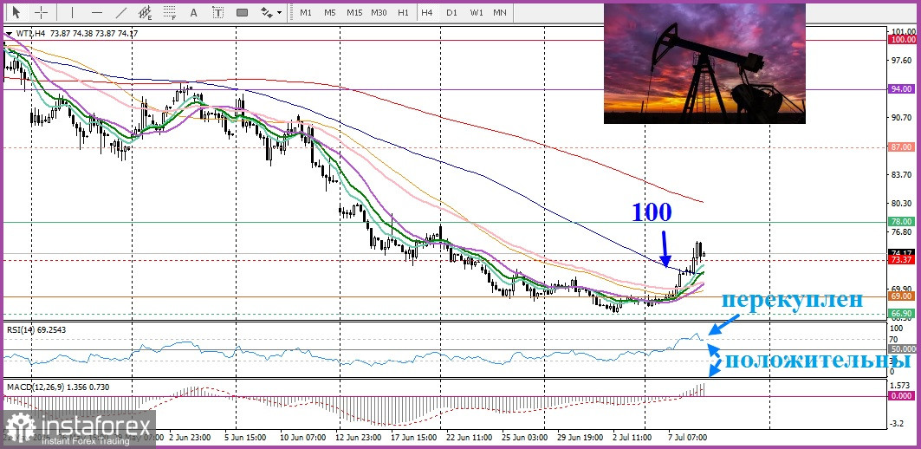The height and width of the screenshot is (449, 921).
Task: Select the cursor arrow tool
Action: pyautogui.click(x=16, y=12)
